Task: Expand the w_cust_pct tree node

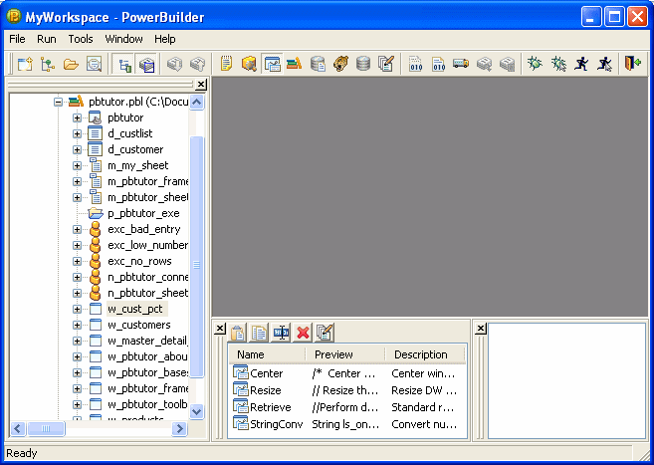Action: tap(78, 309)
